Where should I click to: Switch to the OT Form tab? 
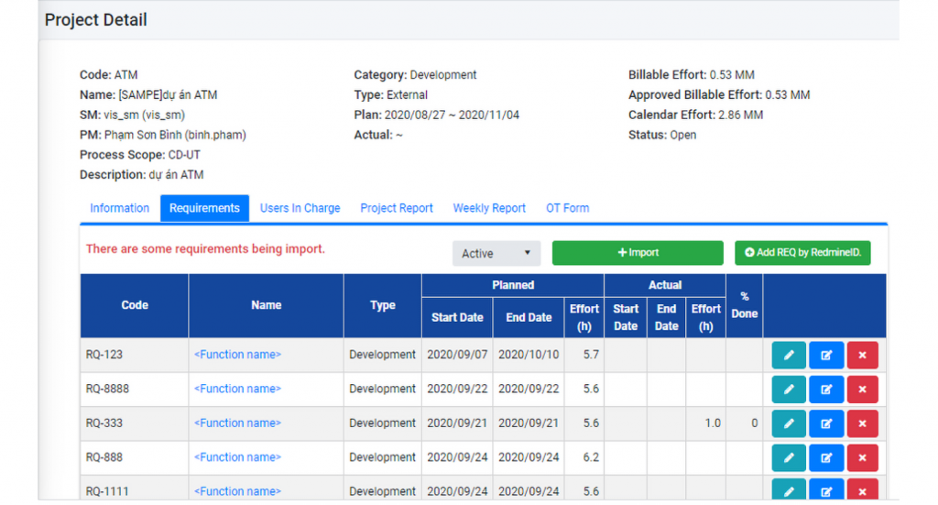coord(567,208)
